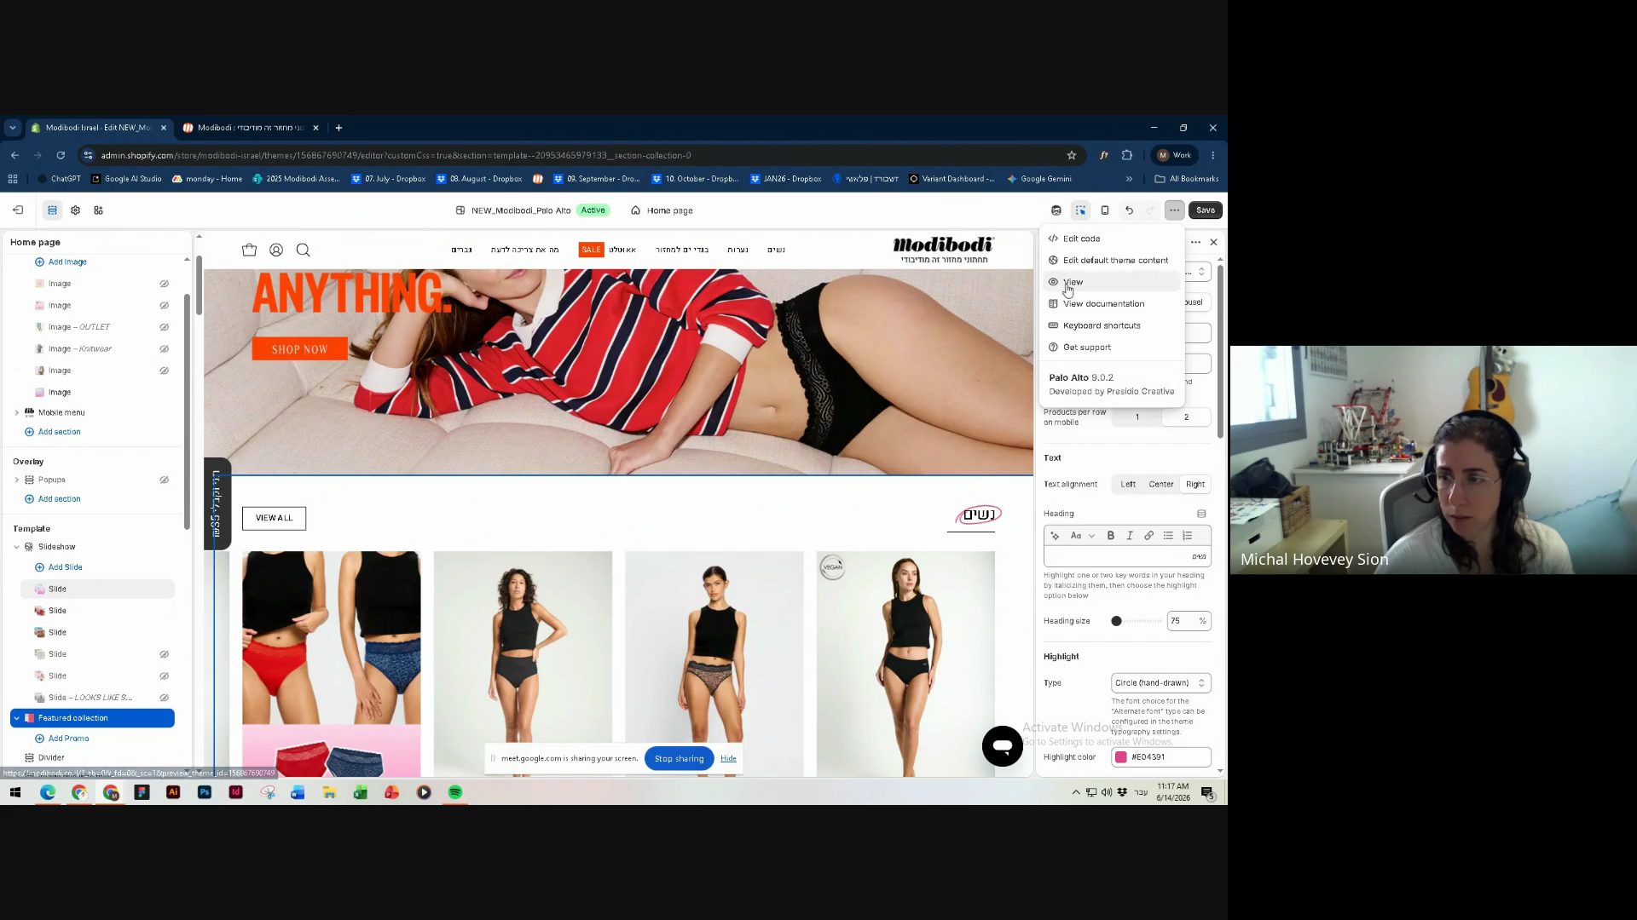1637x920 pixels.
Task: Toggle visibility of first Image block
Action: [165, 284]
